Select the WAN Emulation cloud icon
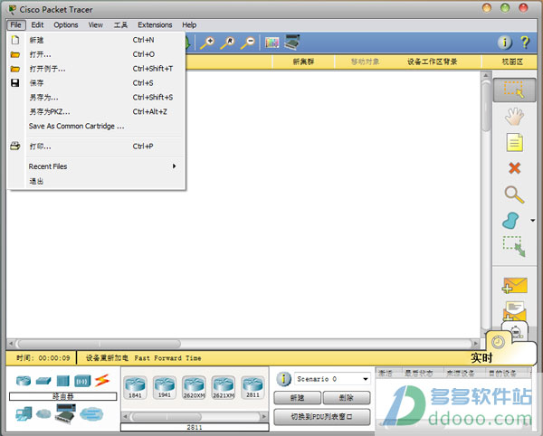Screen dimensions: 543x436 [43, 413]
